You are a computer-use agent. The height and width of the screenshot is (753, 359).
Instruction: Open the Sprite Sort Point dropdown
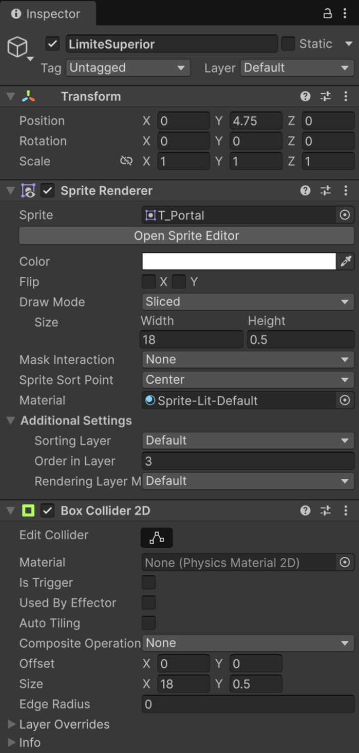[248, 380]
